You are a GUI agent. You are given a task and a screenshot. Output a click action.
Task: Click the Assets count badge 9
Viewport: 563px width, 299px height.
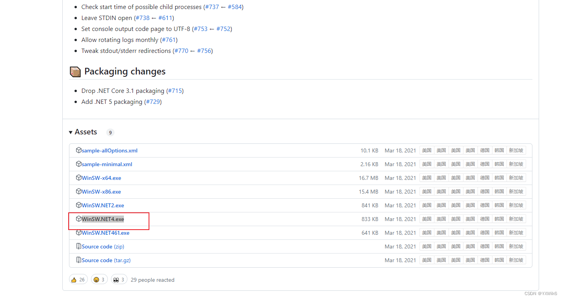pyautogui.click(x=110, y=132)
